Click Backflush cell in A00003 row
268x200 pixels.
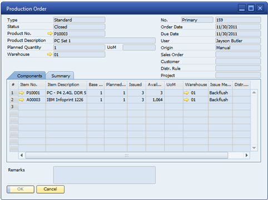(220, 100)
